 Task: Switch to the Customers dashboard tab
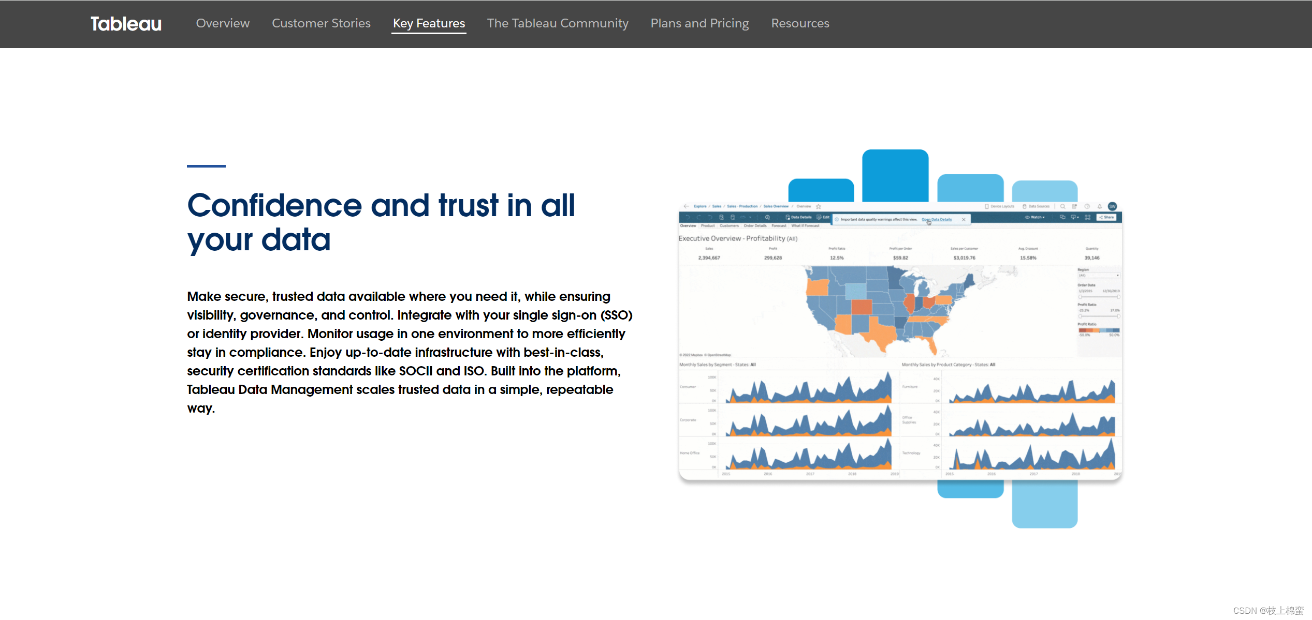(x=729, y=226)
